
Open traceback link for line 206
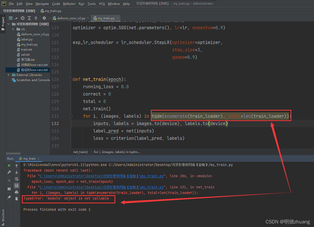click(x=102, y=176)
